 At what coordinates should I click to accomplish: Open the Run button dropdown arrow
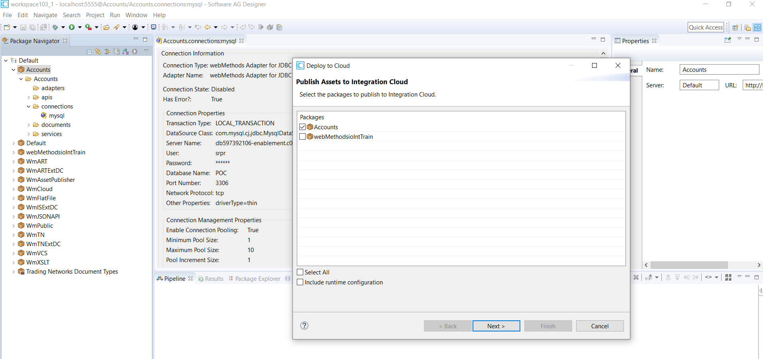pos(80,27)
